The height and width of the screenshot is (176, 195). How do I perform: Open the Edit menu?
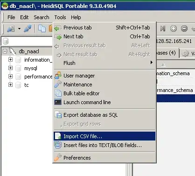(24, 17)
